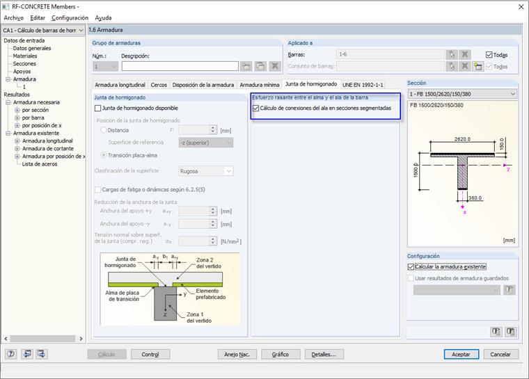Viewport: 529px width, 379px height.
Task: Click the Cancelar button
Action: [500, 355]
